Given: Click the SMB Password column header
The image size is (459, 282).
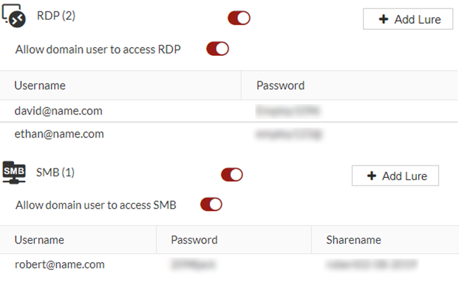Looking at the screenshot, I should pos(194,240).
